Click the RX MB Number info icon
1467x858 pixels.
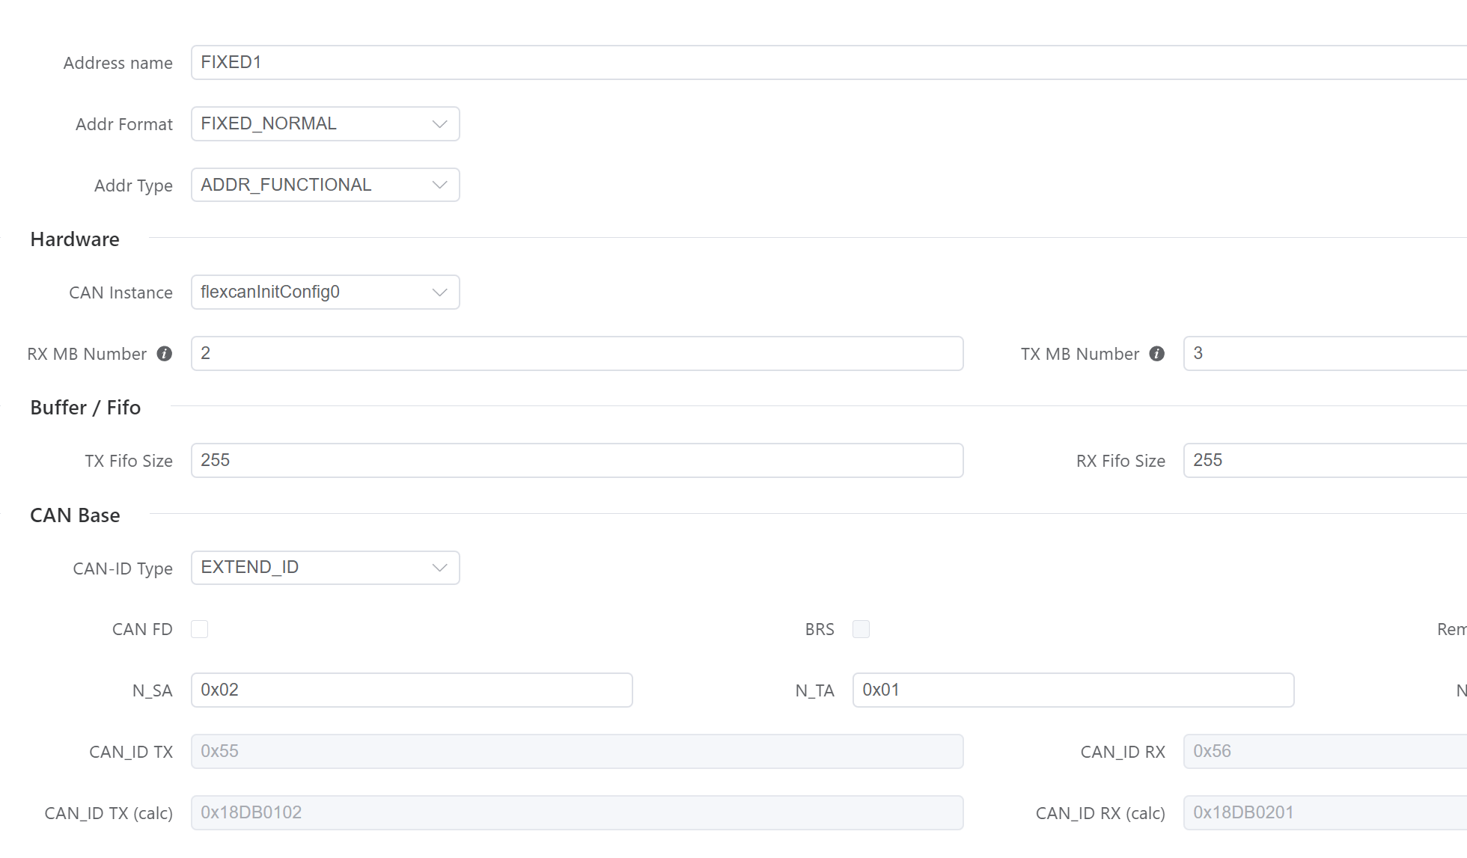pyautogui.click(x=165, y=354)
